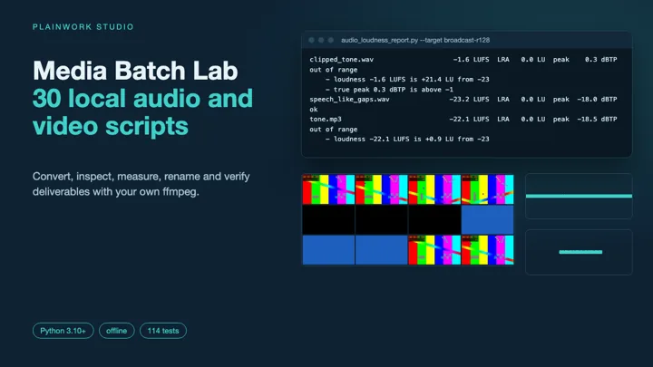Click the '30 local audio and video scripts' heading
The image size is (653, 367).
pyautogui.click(x=142, y=111)
